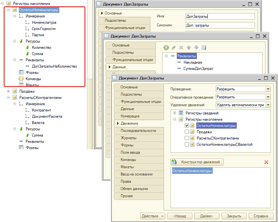Check the Продажи register checkbox
The image size is (278, 222).
point(187,132)
